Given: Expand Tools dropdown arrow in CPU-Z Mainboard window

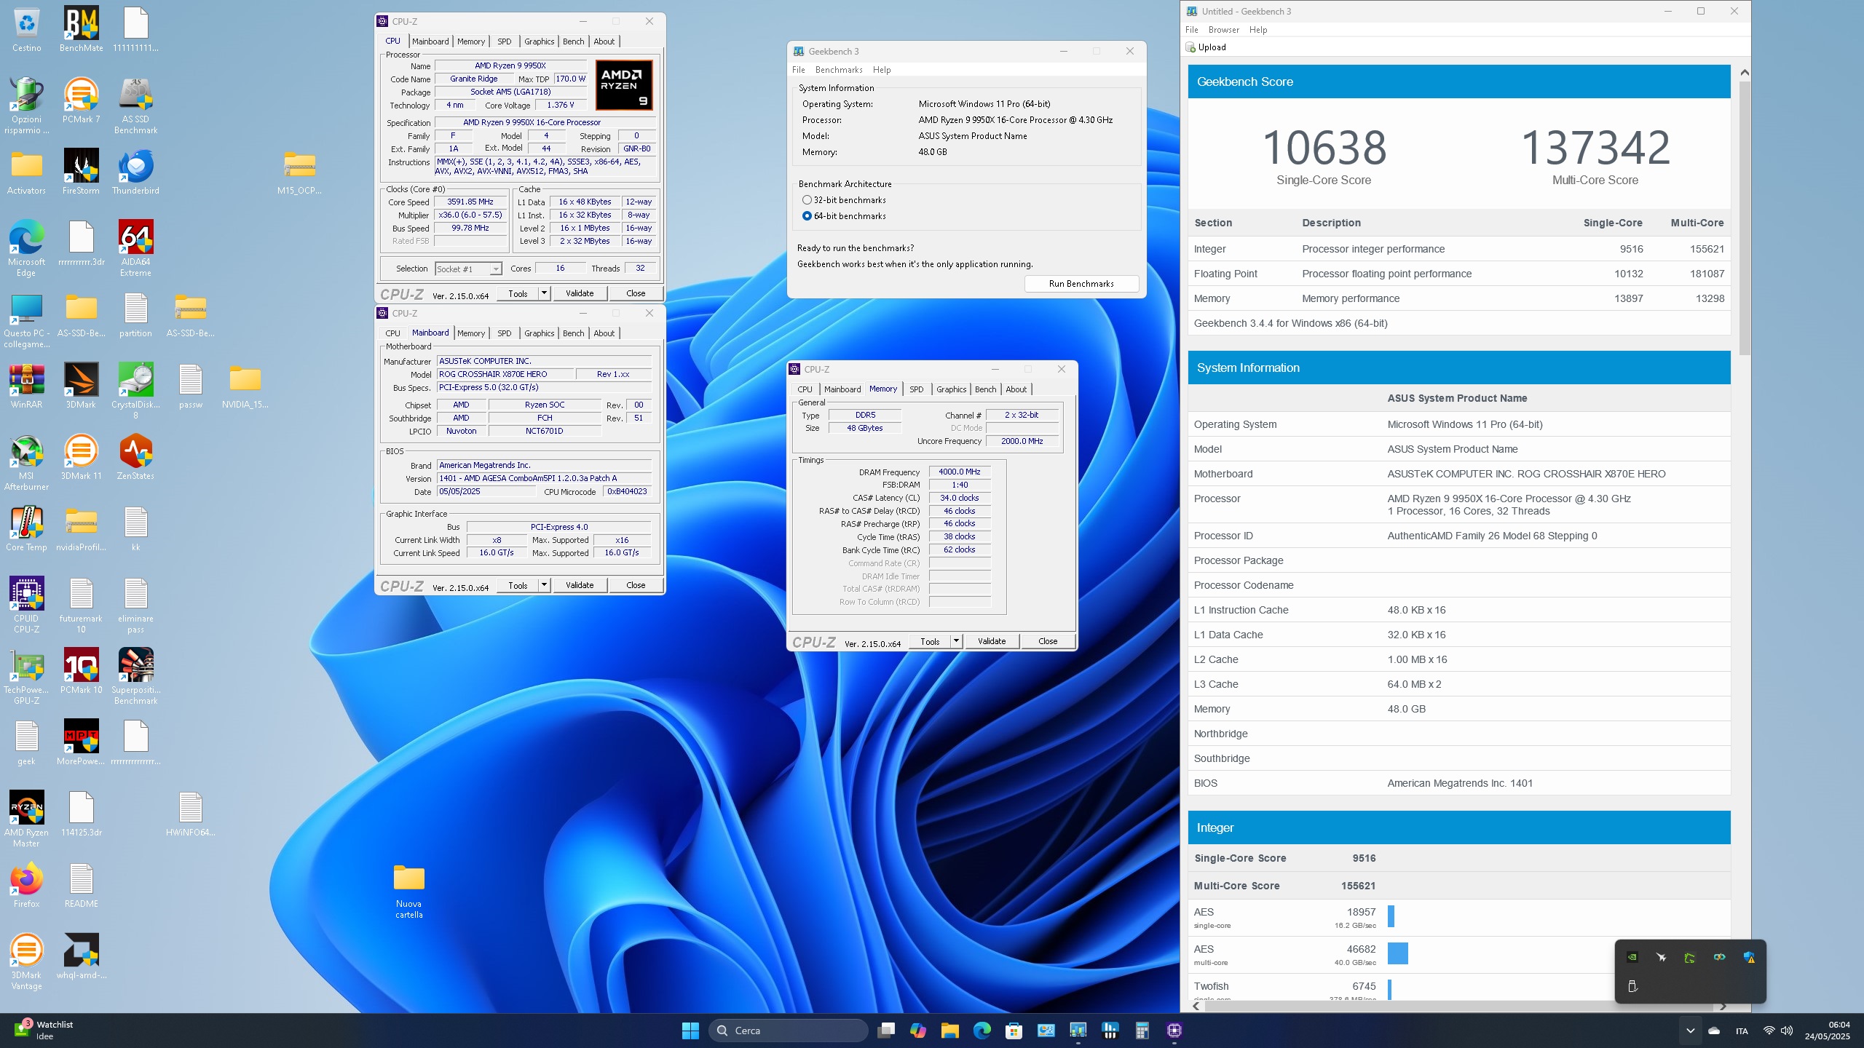Looking at the screenshot, I should (544, 585).
